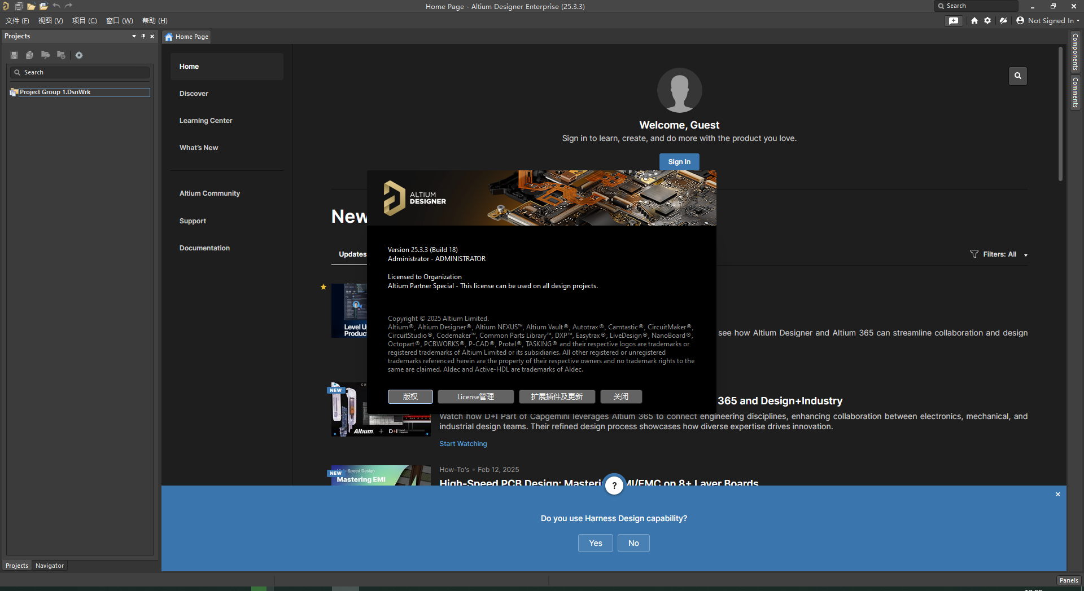Click the Panels button in status bar
Screen dimensions: 1084x591
1069,580
